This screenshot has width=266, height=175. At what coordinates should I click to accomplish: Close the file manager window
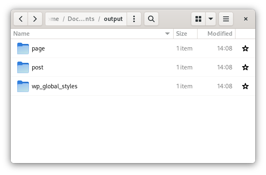pos(245,19)
